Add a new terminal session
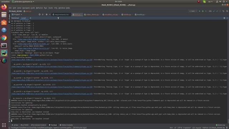Viewport: 229px width, 129px height. click(30, 18)
